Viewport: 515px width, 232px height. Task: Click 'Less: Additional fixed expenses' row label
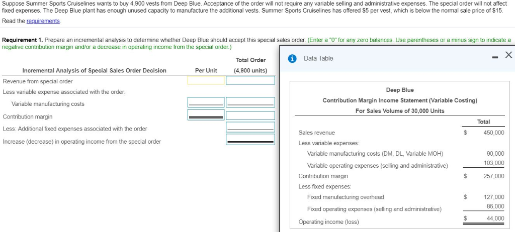point(75,129)
